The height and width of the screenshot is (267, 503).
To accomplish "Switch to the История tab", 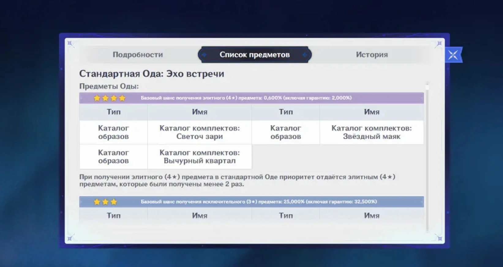I will (x=371, y=55).
